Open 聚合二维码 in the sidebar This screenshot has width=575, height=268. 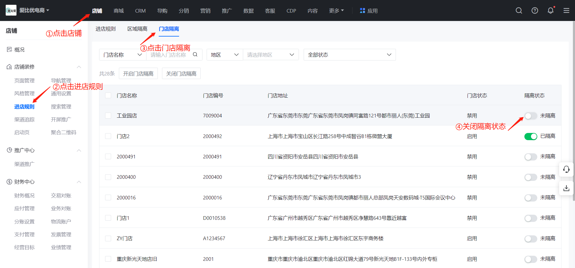click(x=63, y=132)
